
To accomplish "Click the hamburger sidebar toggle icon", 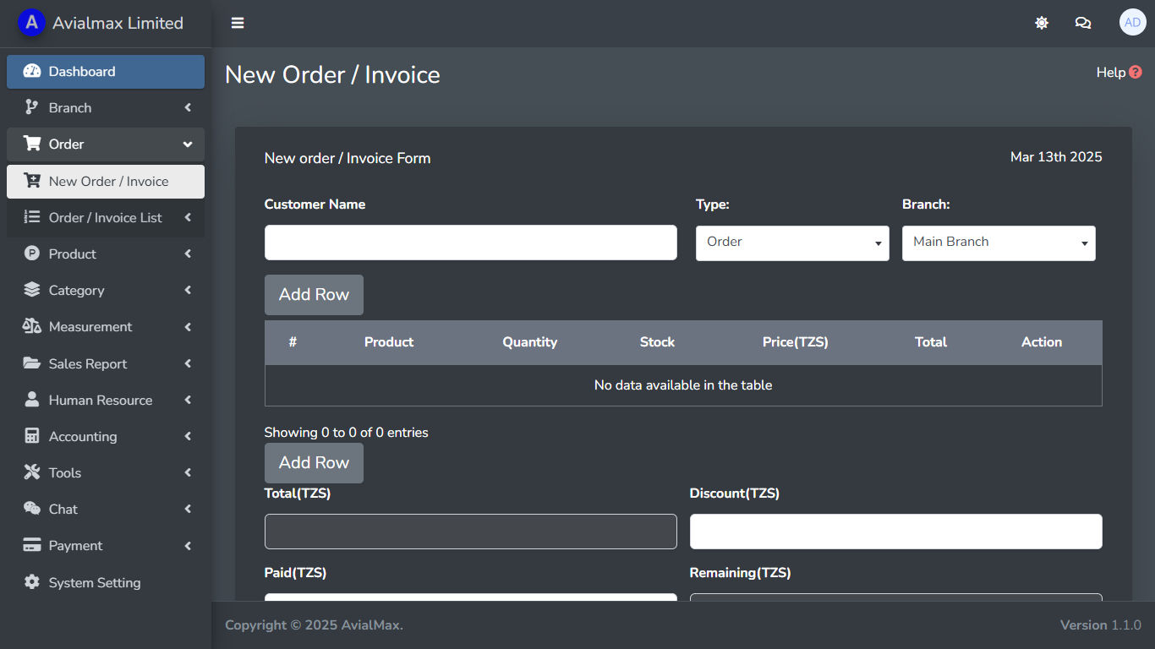I will pos(238,23).
